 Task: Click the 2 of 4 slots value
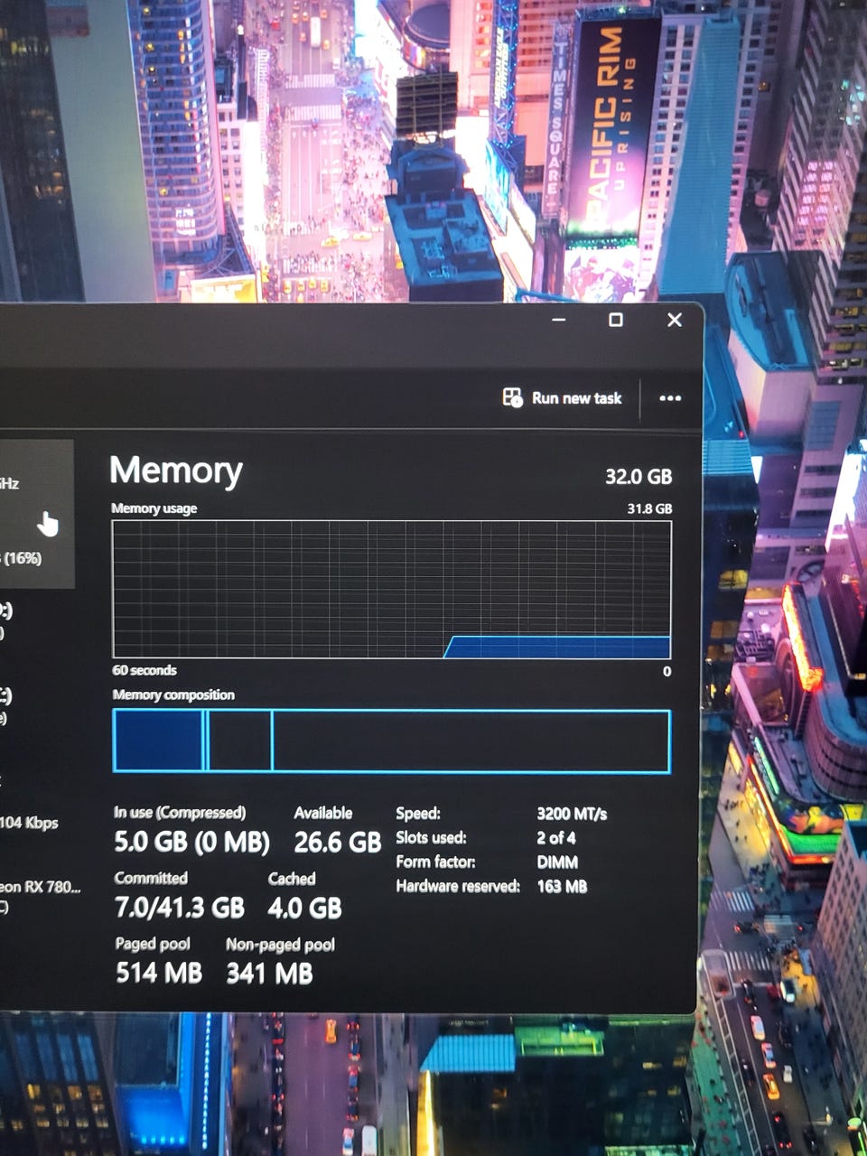coord(556,837)
